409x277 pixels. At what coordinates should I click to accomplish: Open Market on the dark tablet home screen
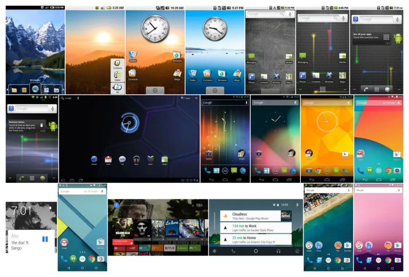click(164, 159)
